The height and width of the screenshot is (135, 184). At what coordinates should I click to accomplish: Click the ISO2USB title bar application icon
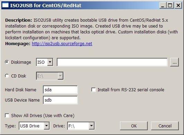[5, 6]
